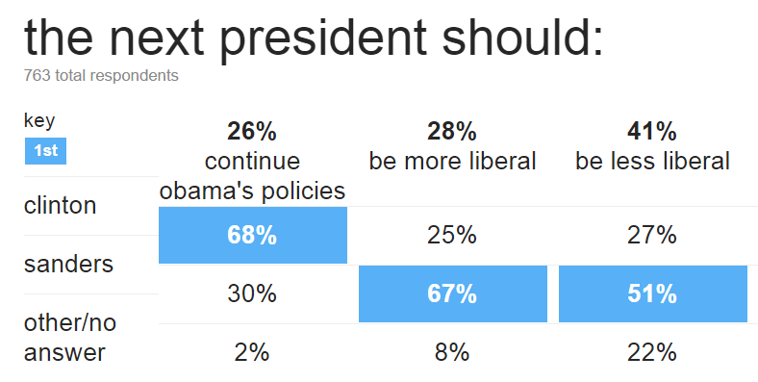Select the highlighted 68% Clinton cell
Viewport: 758px width, 382px height.
coord(253,235)
